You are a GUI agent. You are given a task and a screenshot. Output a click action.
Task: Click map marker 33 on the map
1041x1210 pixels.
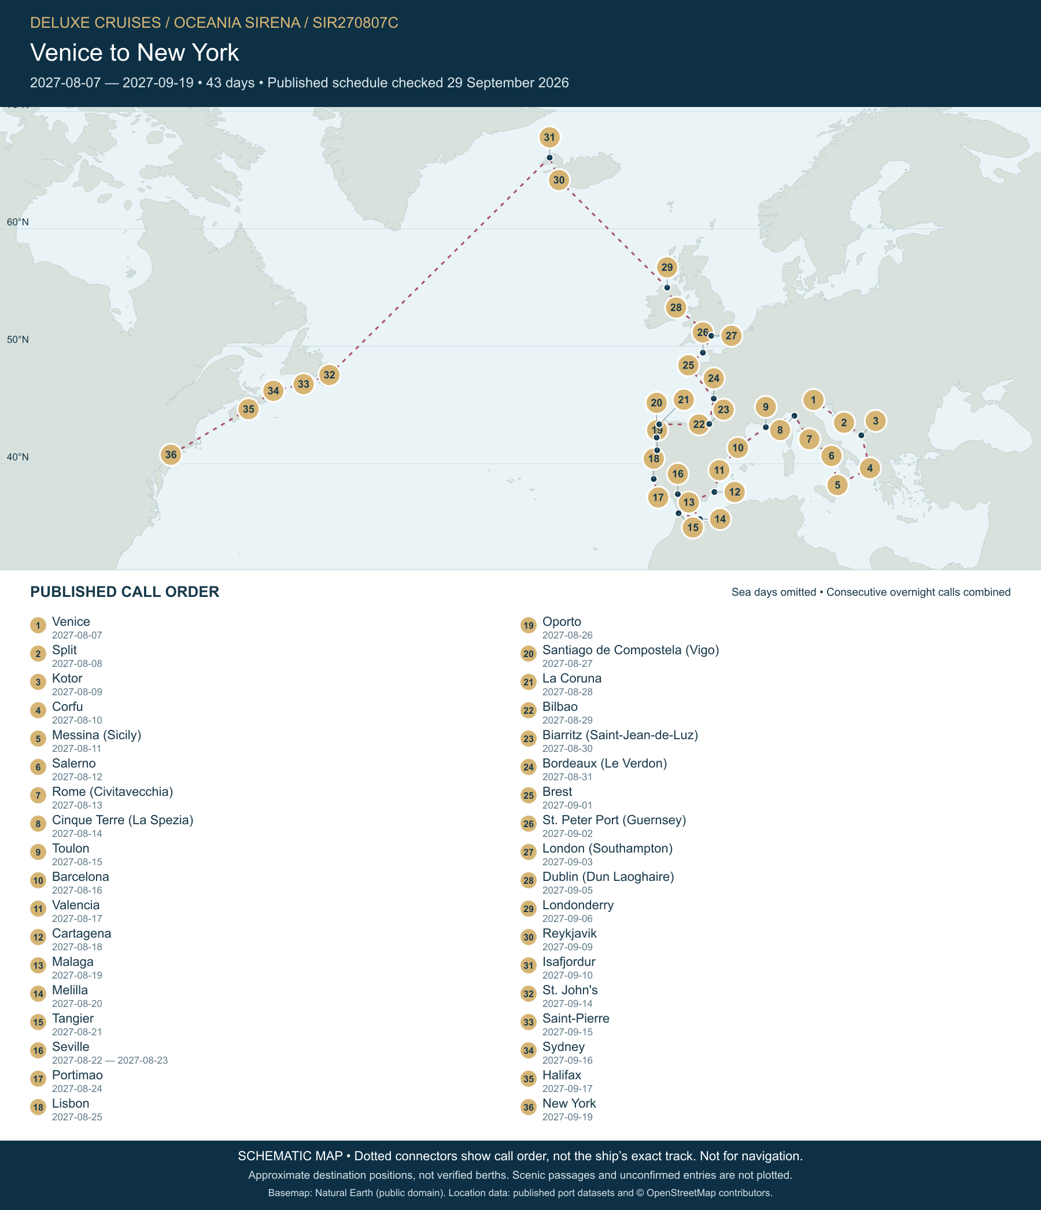[x=304, y=383]
